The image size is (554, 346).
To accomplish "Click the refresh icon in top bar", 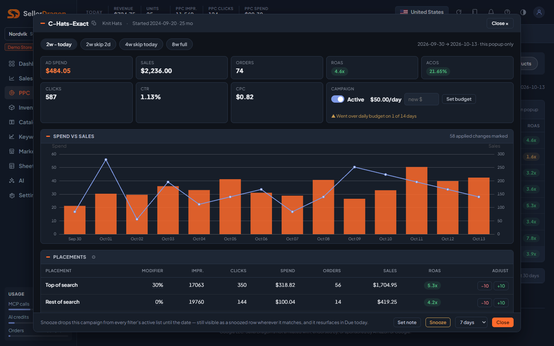I will [459, 12].
